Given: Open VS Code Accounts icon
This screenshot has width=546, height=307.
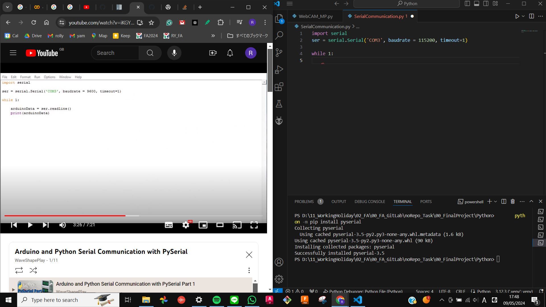Looking at the screenshot, I should tap(279, 262).
